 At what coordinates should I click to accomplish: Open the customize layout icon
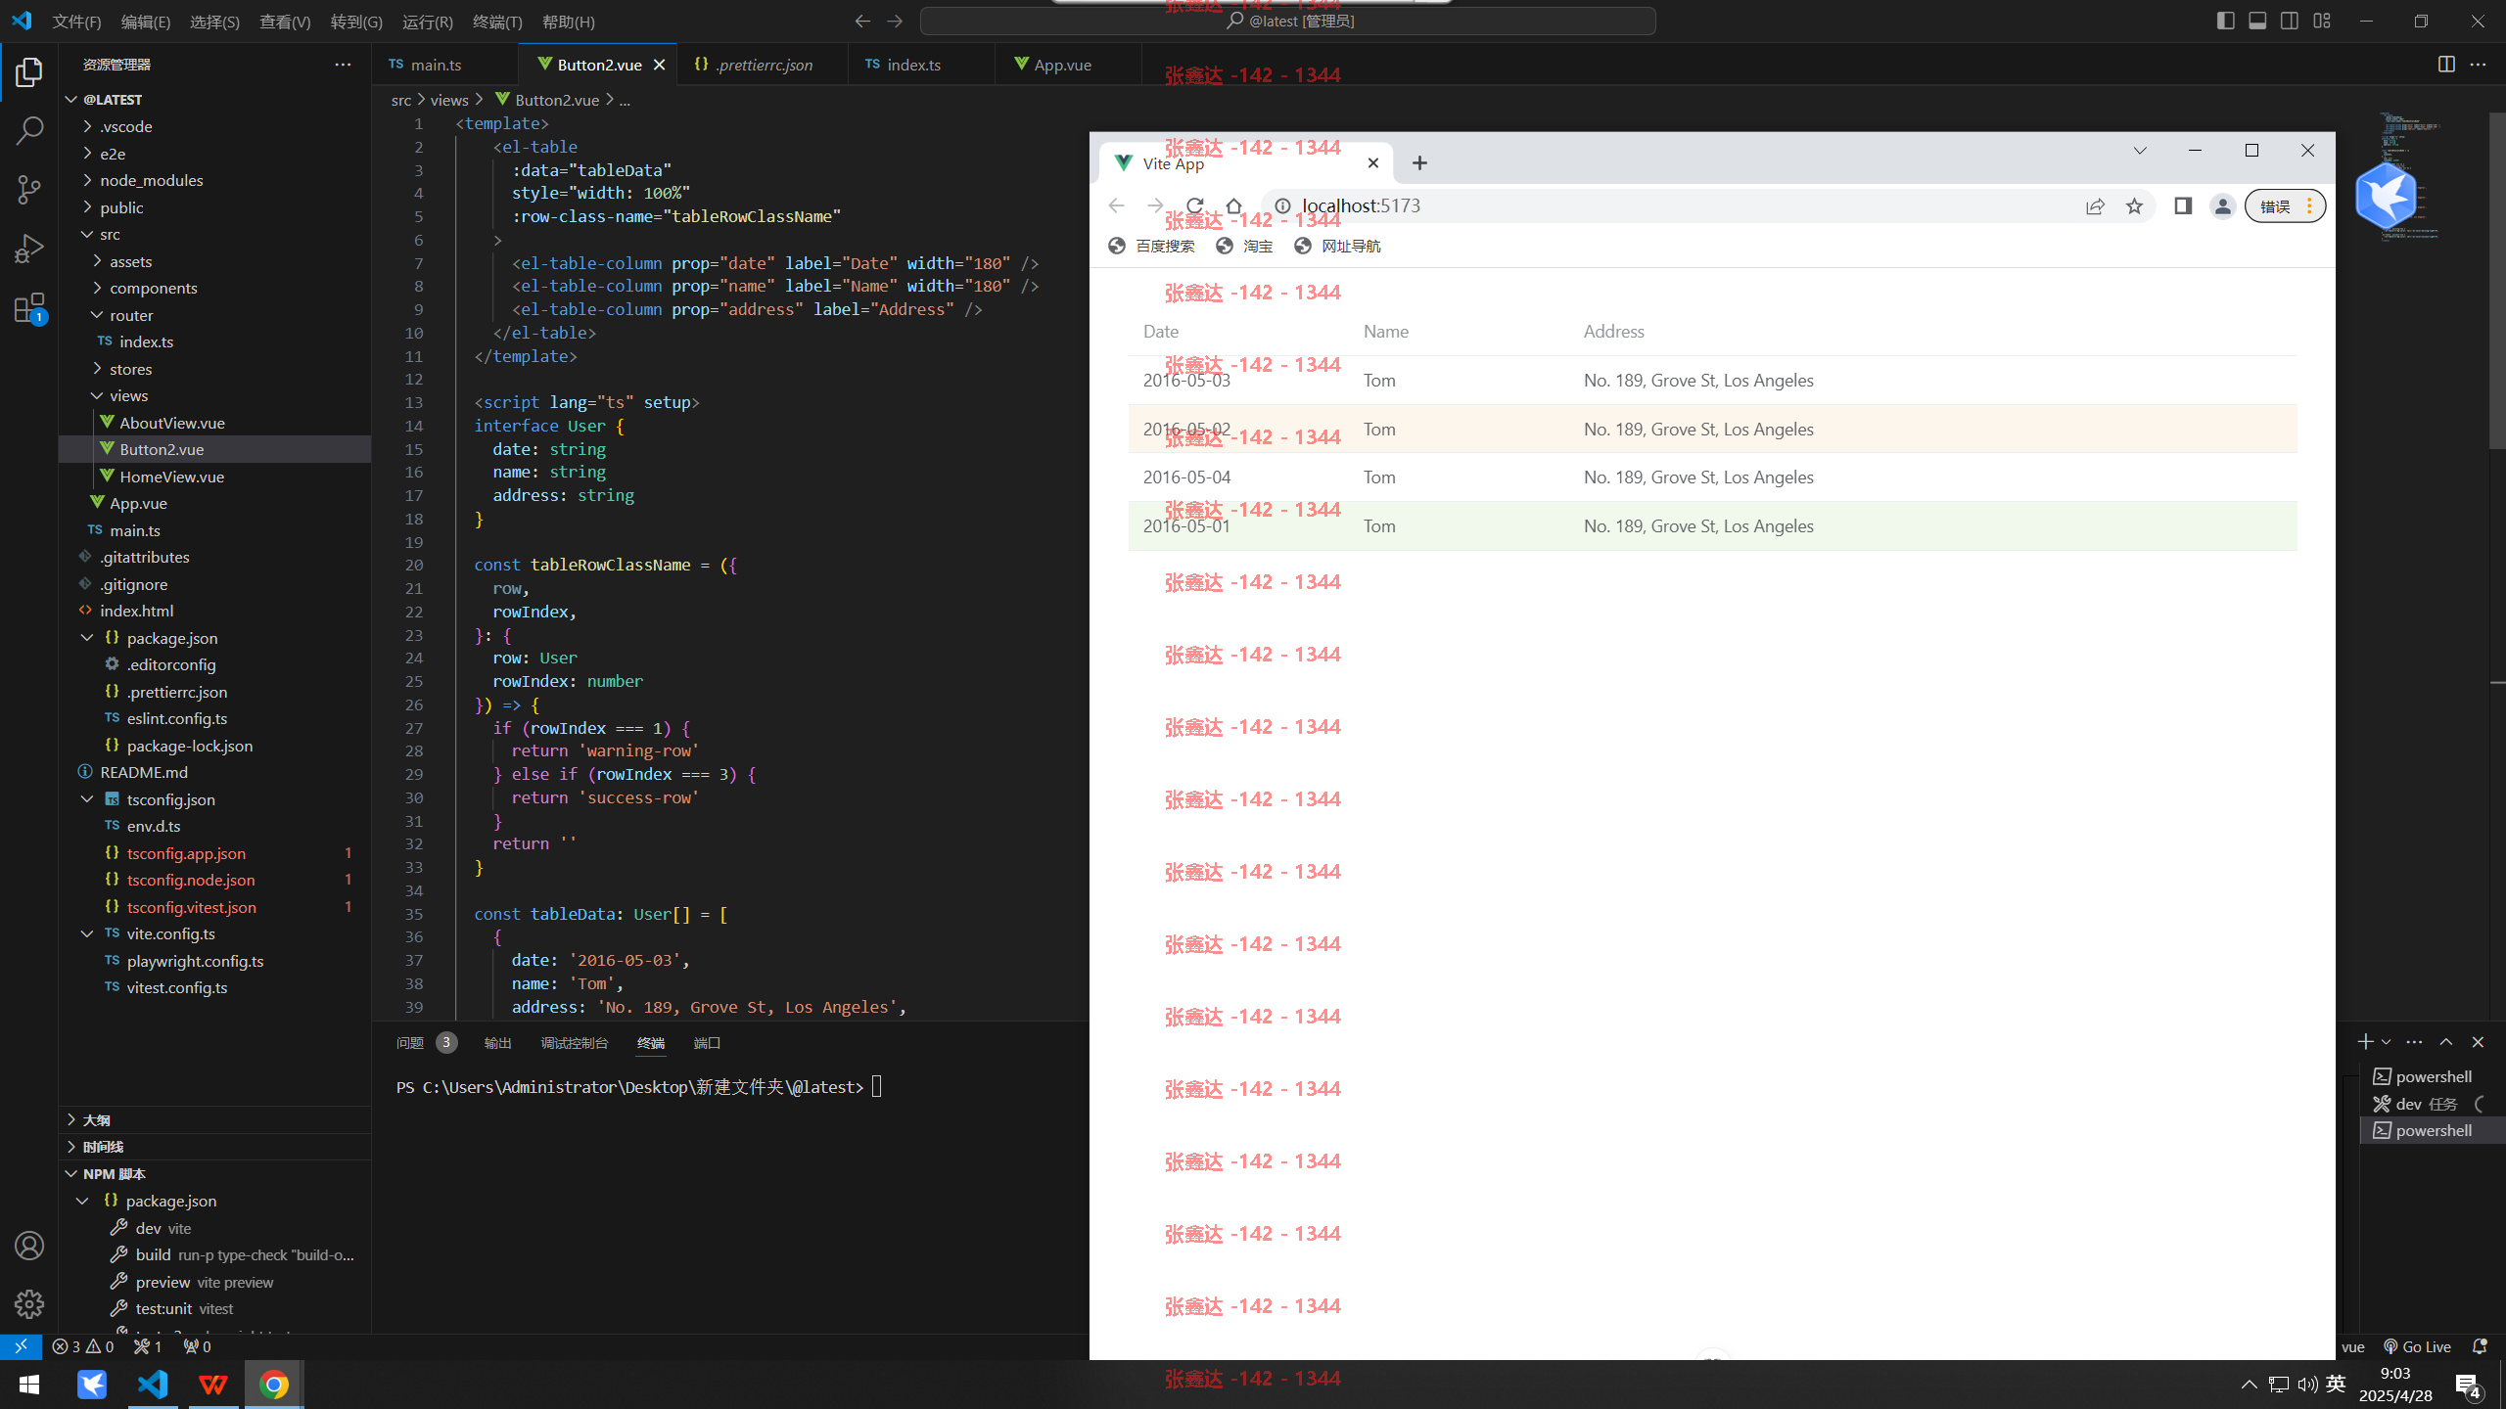point(2322,21)
